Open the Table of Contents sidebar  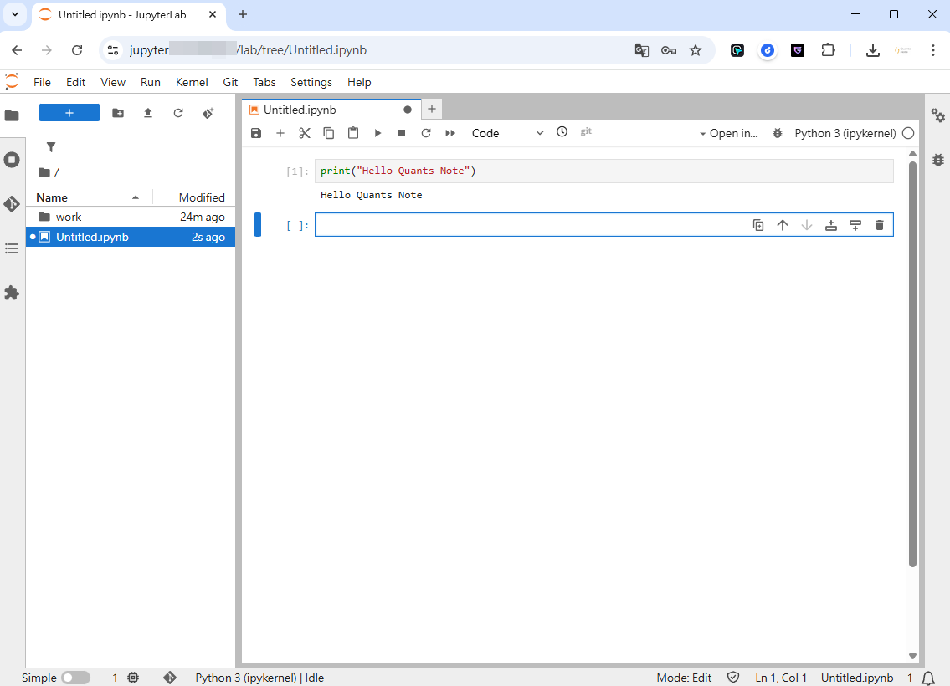[12, 248]
